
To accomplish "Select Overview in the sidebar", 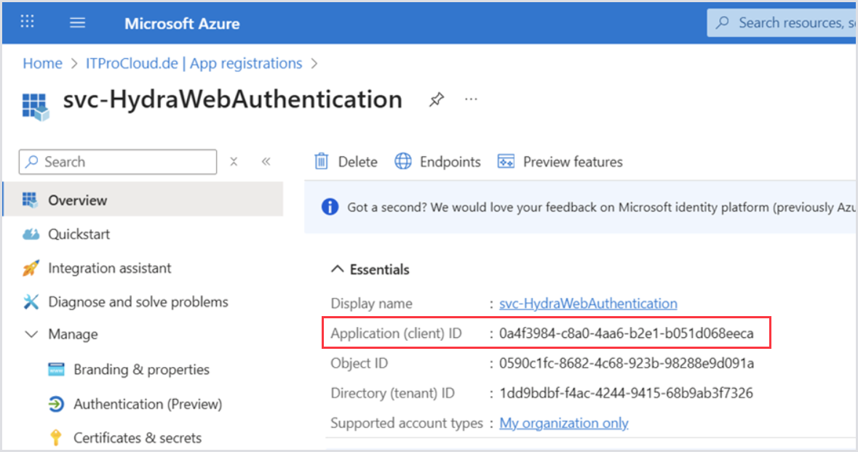I will click(x=77, y=200).
